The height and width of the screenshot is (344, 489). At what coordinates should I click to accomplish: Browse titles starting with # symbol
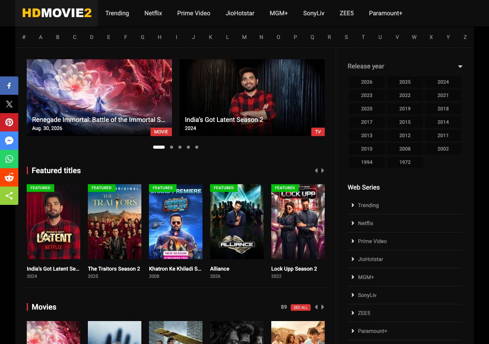tap(24, 37)
